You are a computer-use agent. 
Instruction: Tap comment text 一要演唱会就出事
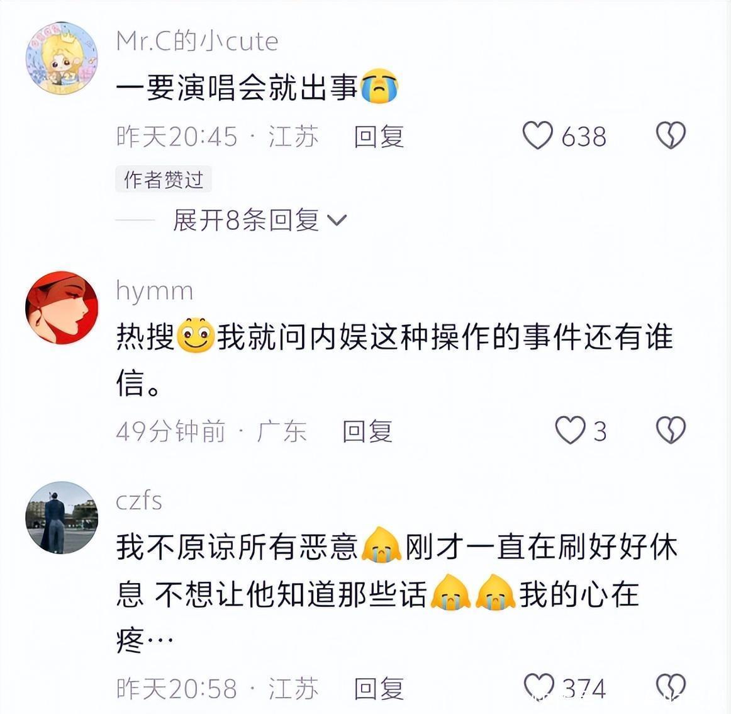[237, 87]
